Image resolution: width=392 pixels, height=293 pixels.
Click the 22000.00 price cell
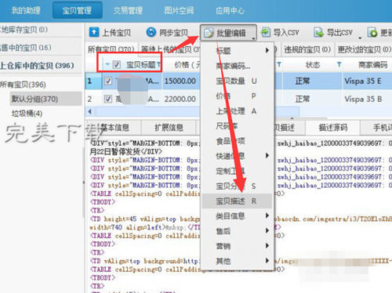click(x=180, y=99)
